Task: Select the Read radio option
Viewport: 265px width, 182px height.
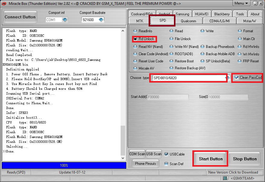Action: point(176,31)
